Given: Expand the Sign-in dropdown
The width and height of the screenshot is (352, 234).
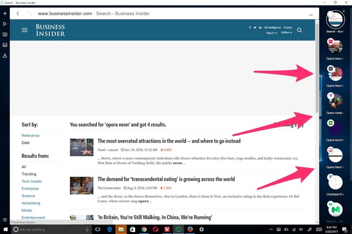Looking at the screenshot, I should click(272, 32).
